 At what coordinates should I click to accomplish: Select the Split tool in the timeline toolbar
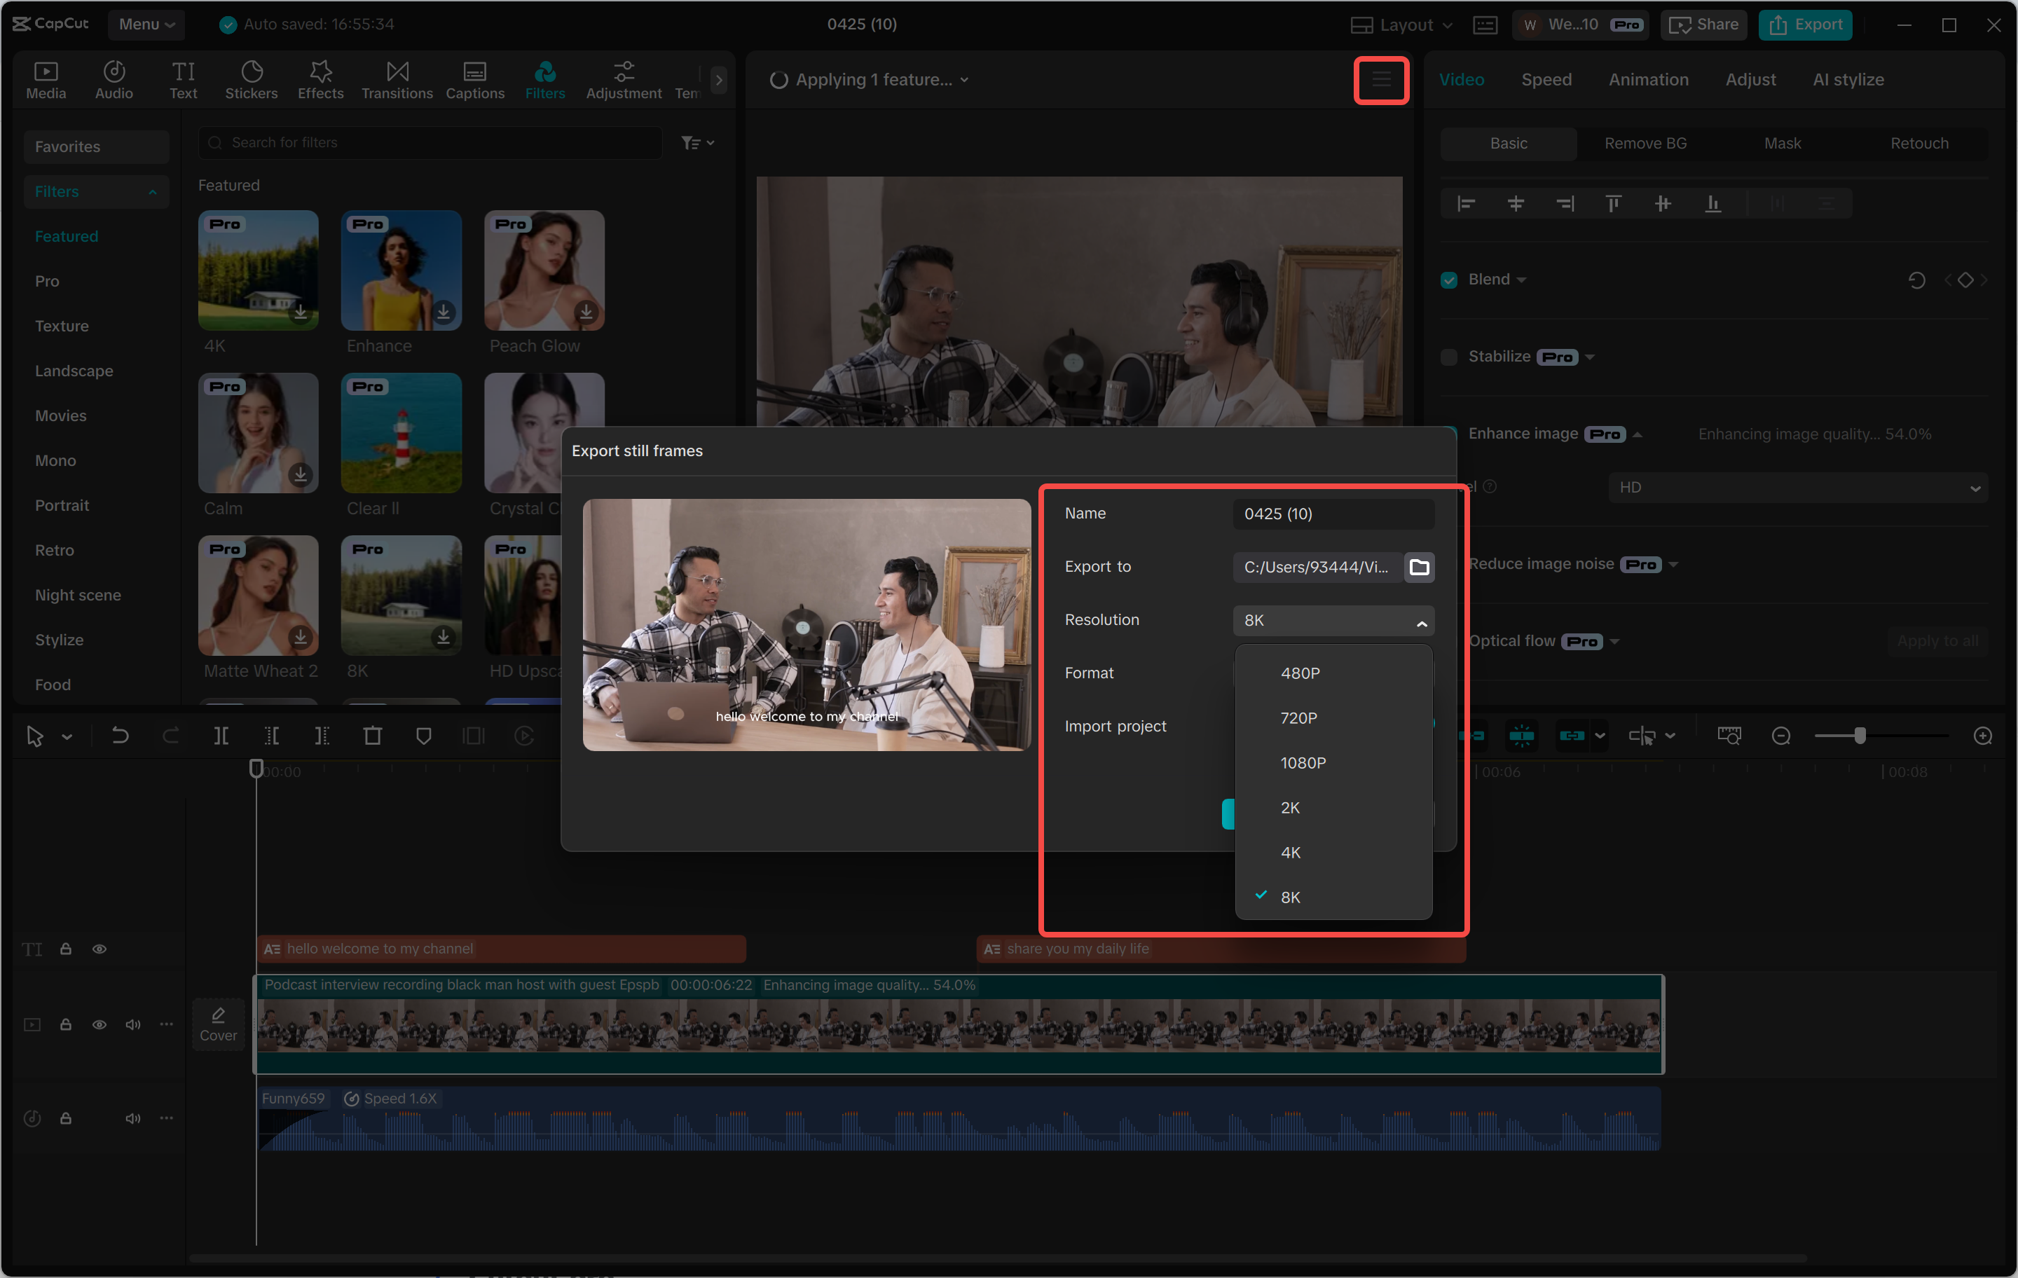pos(222,735)
